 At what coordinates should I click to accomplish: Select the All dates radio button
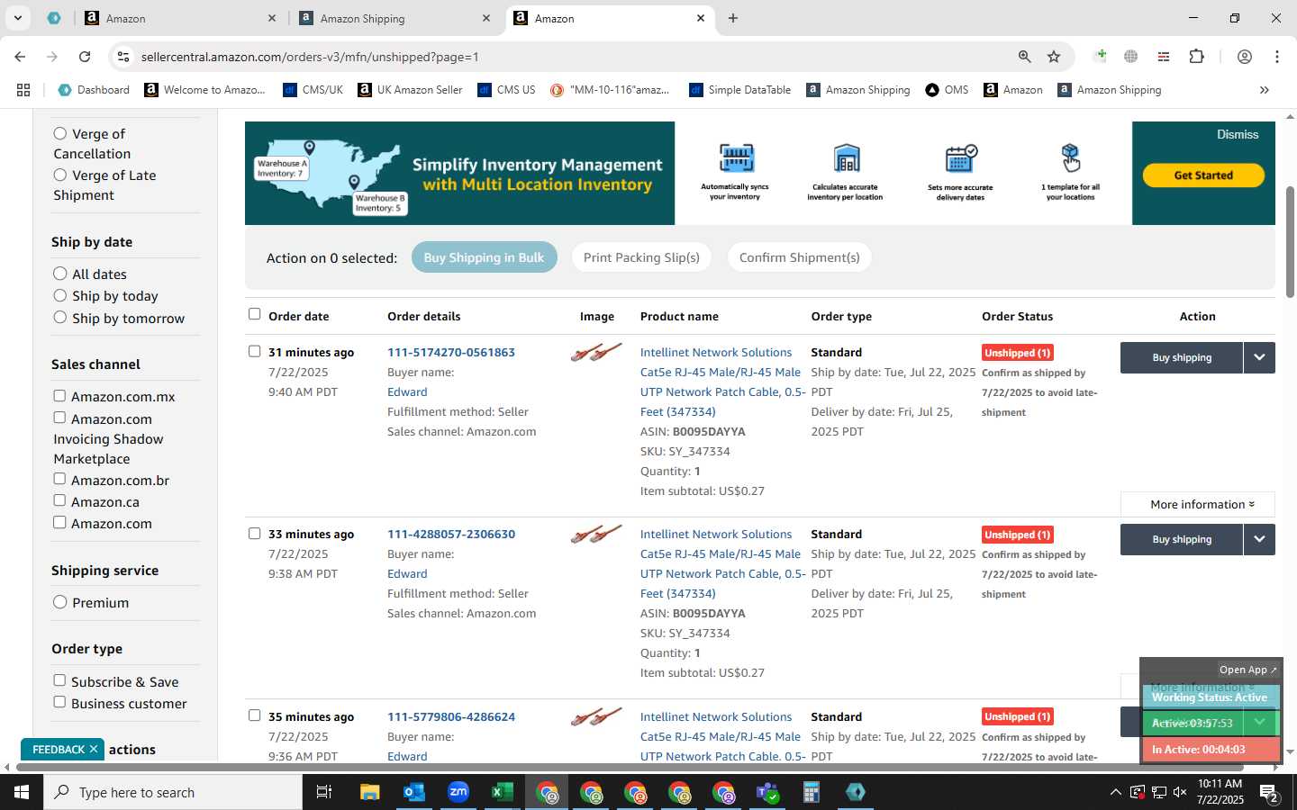[60, 274]
